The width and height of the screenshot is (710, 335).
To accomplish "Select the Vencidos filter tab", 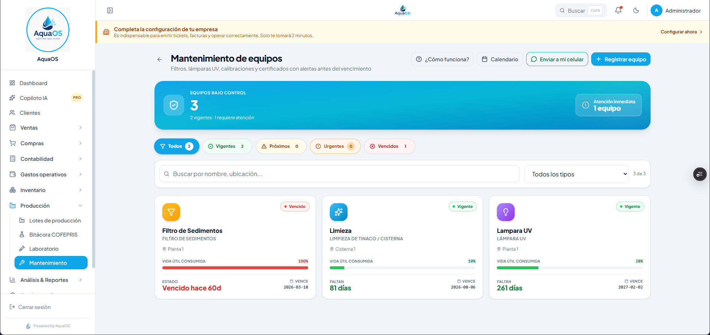I will [x=390, y=146].
